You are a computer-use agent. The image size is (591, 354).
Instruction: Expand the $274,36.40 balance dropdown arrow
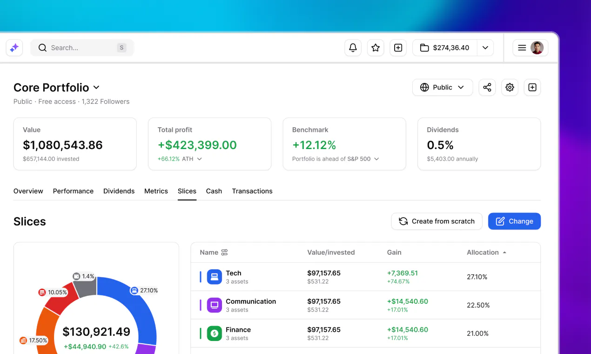pos(485,48)
